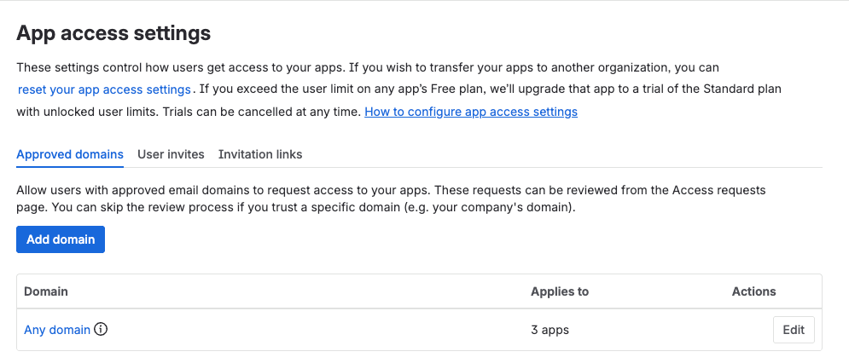Click the Any domain link
This screenshot has height=363, width=849.
(57, 330)
